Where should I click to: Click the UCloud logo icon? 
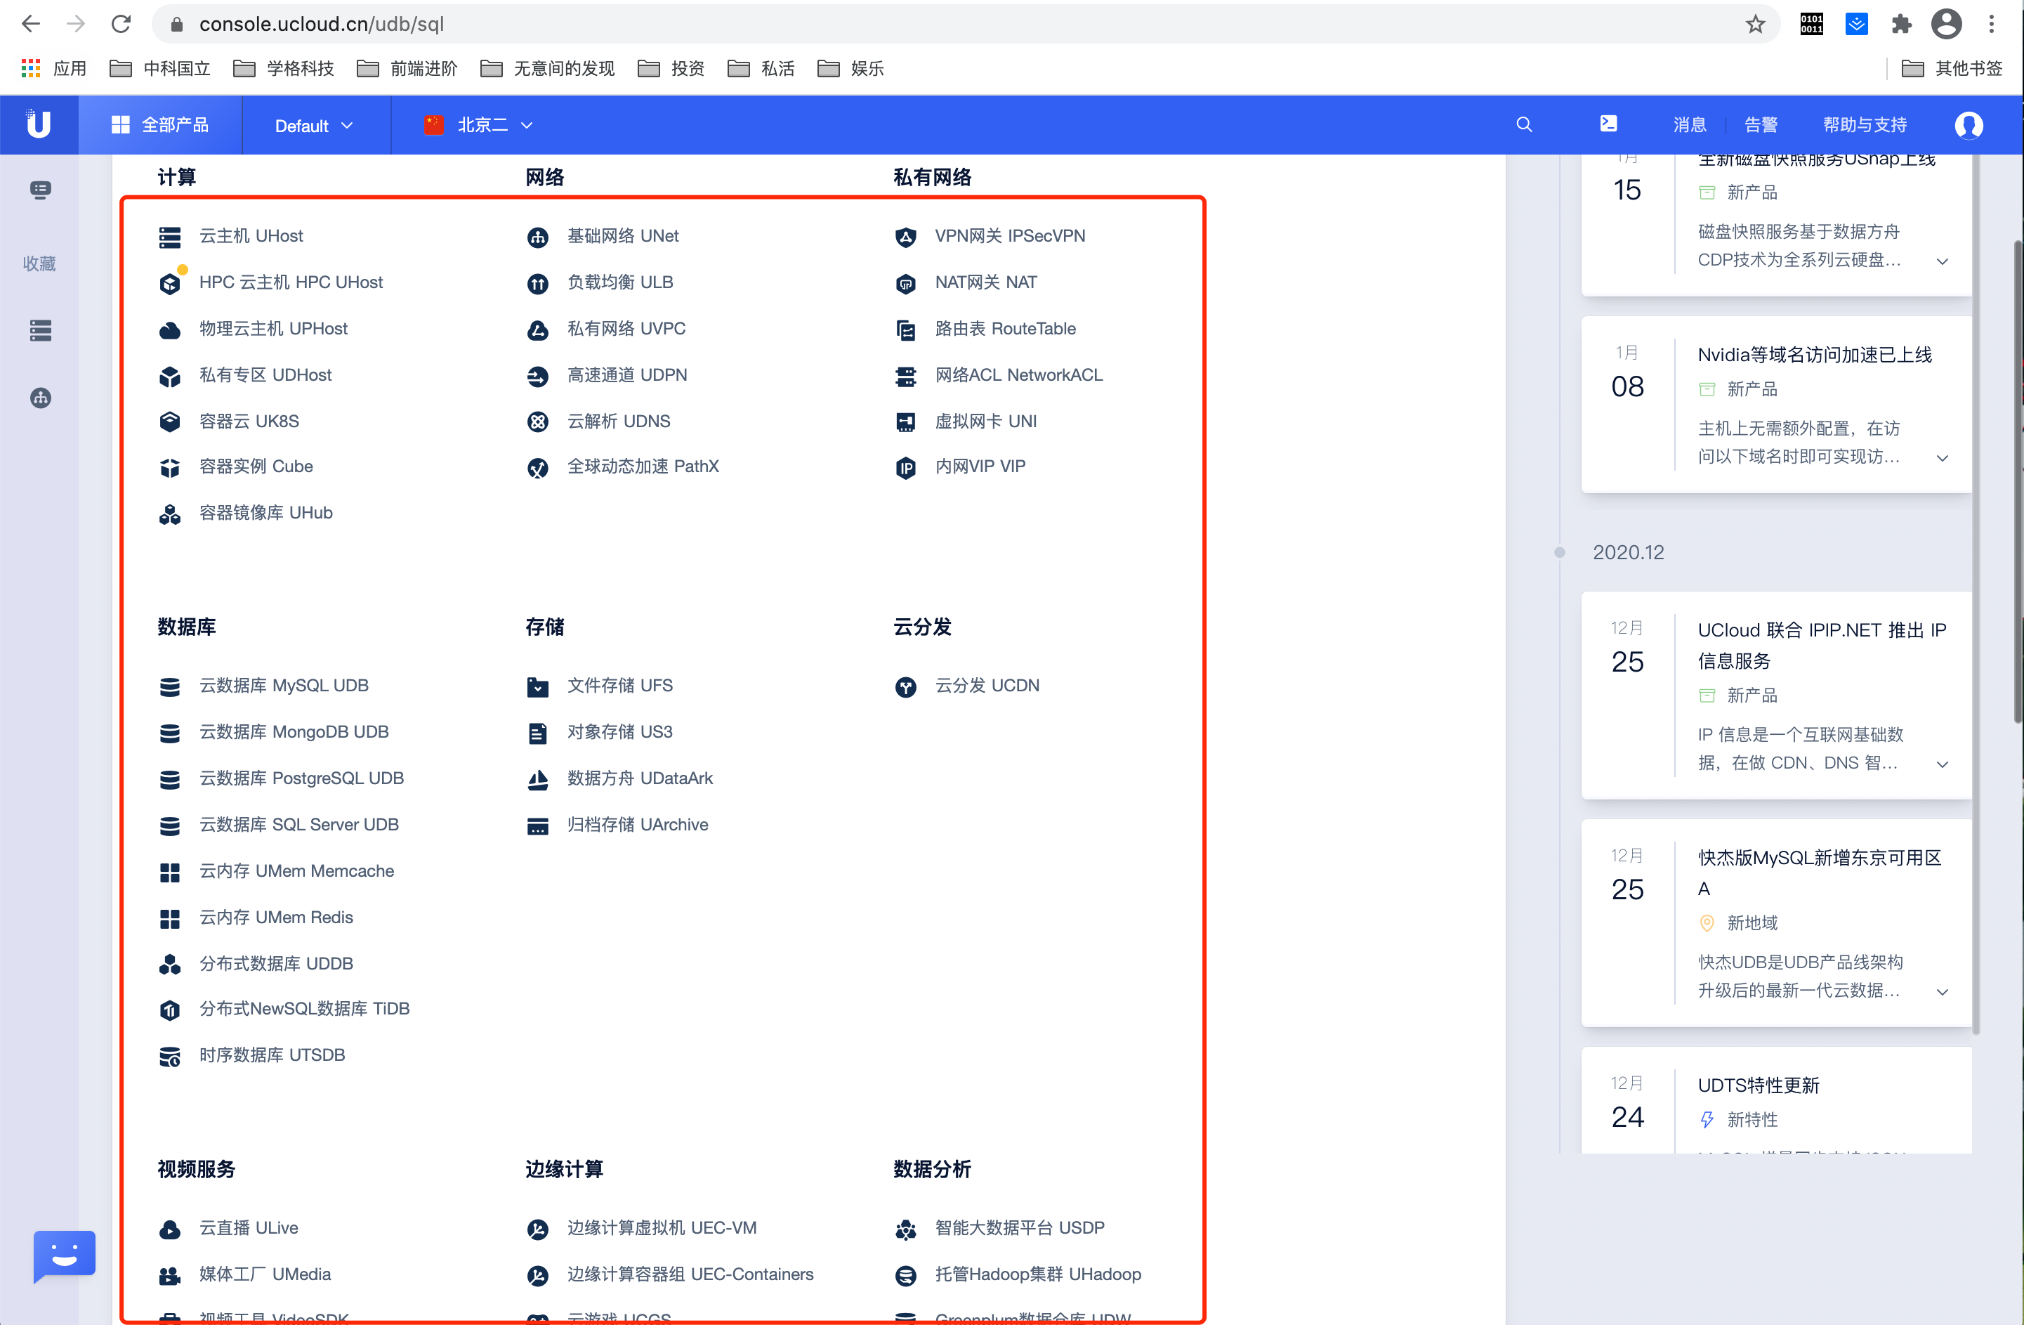tap(38, 125)
